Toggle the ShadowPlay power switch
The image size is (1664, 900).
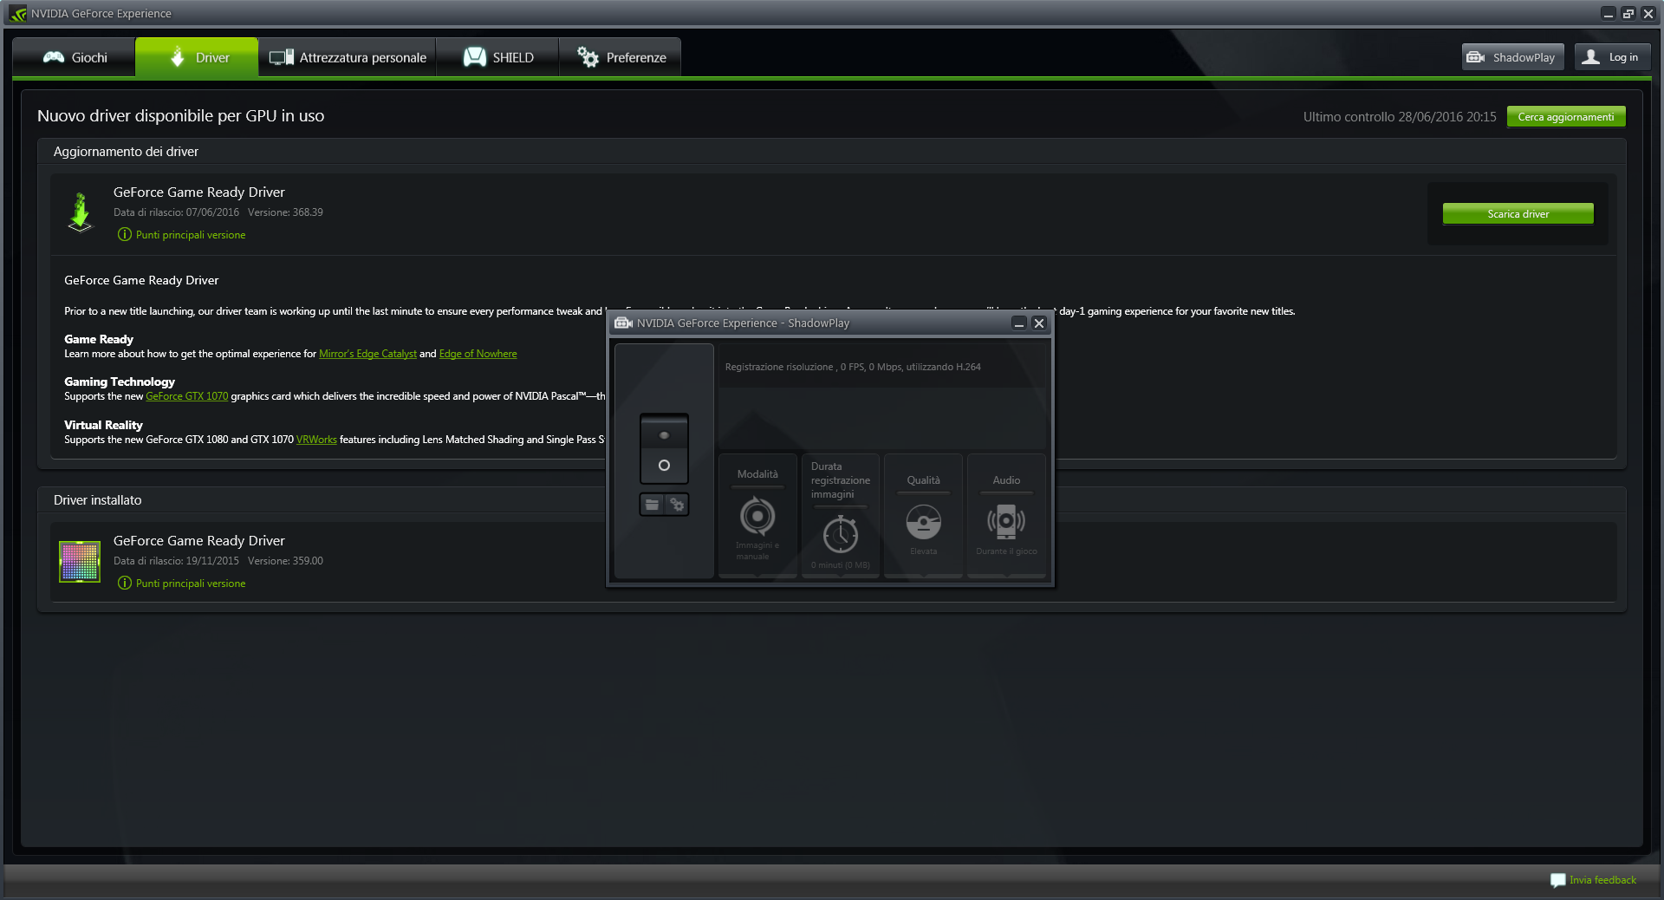click(664, 449)
